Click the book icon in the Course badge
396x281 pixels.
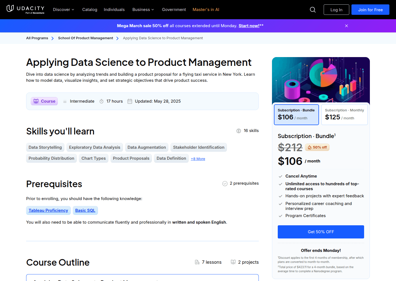coord(36,101)
